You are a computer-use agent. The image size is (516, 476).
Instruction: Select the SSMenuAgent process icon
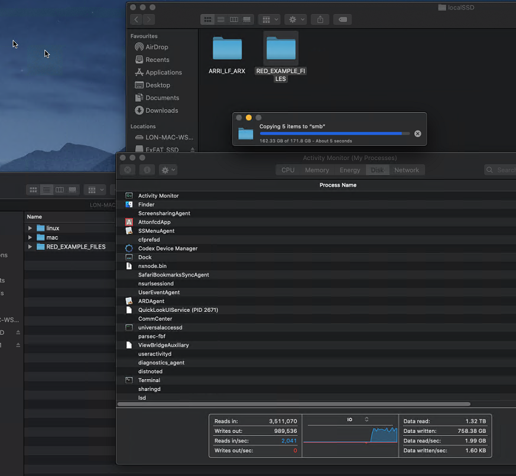point(129,231)
